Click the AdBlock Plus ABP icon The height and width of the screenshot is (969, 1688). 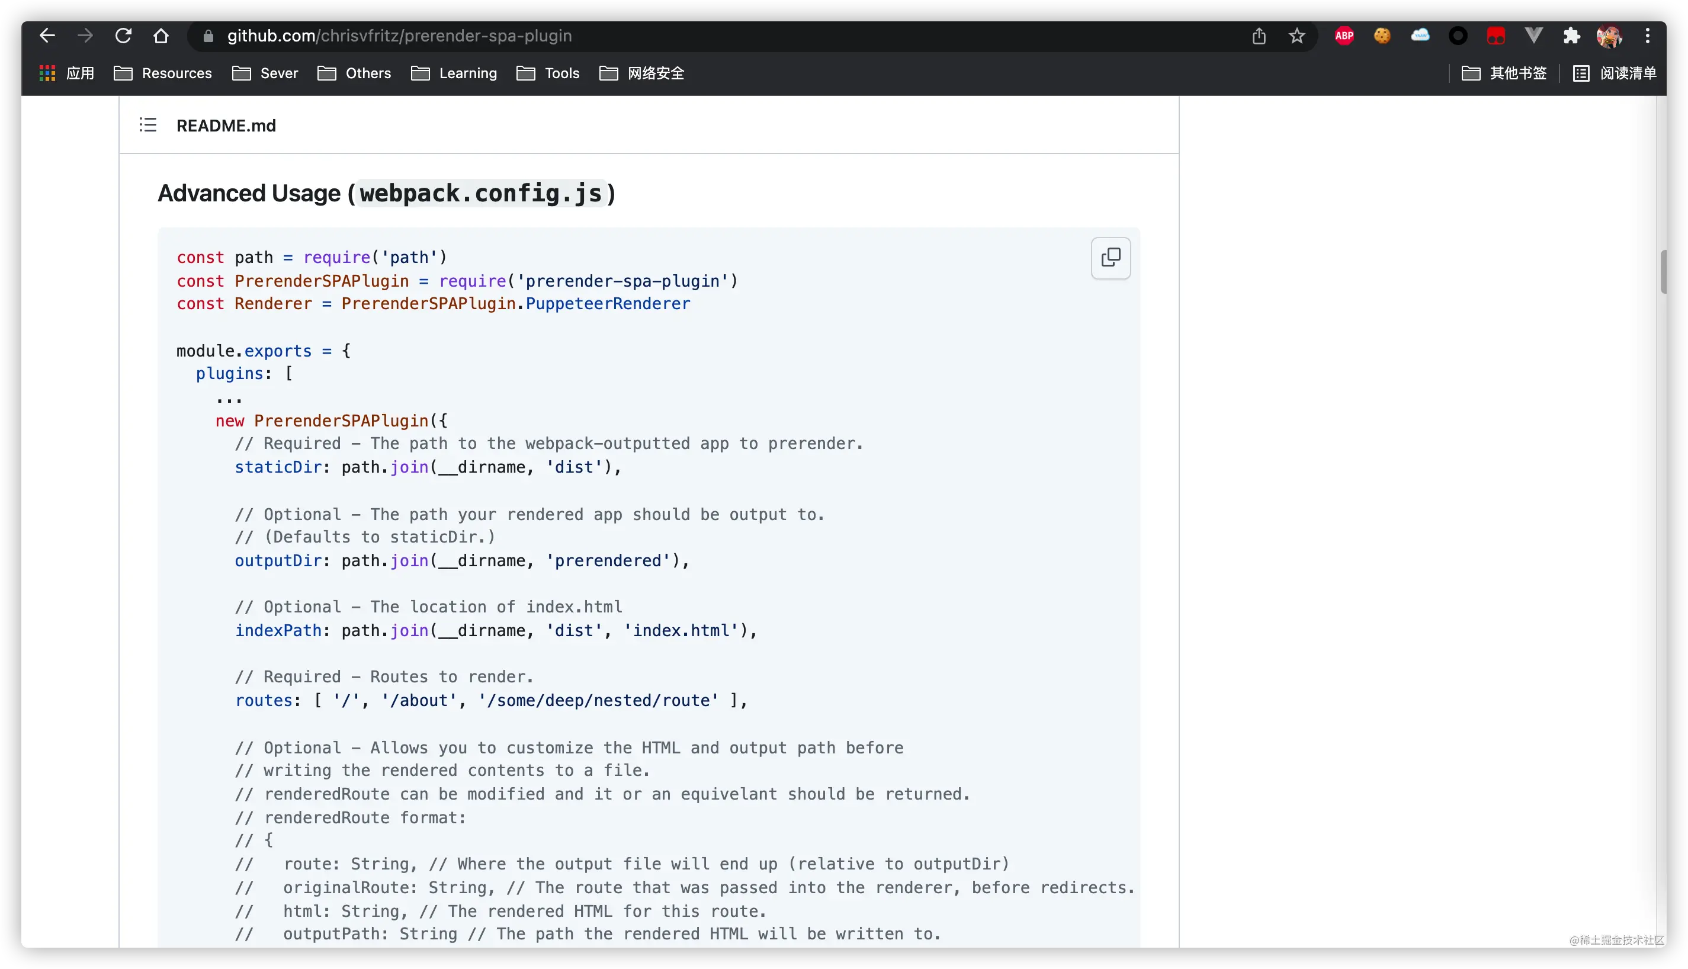click(x=1345, y=35)
